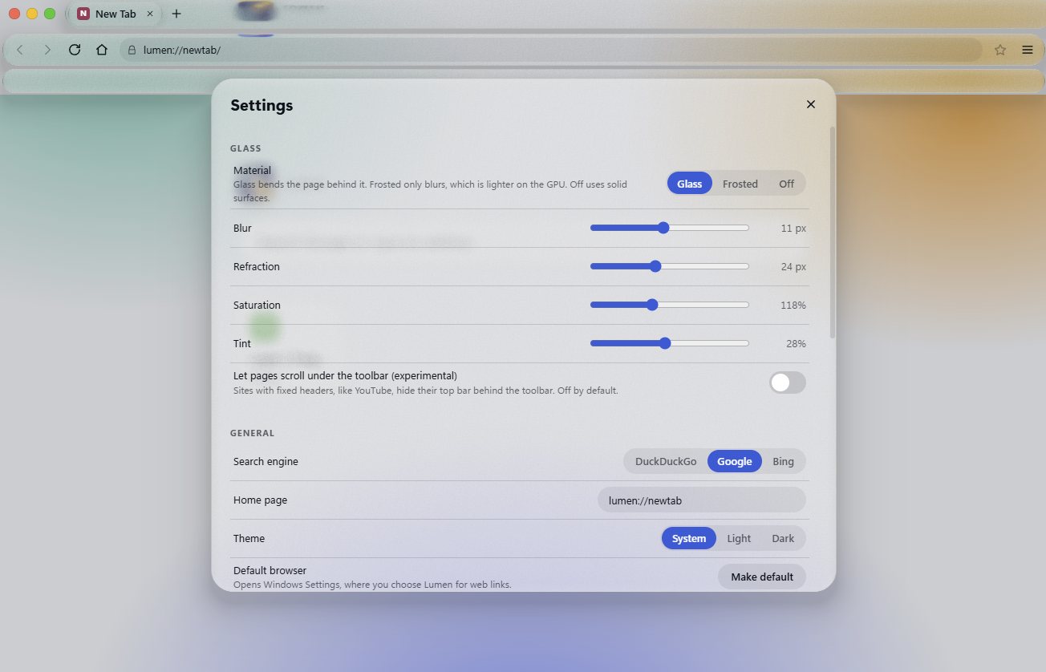Screen dimensions: 1046x672
Task: Click the Home page input field
Action: click(x=702, y=500)
